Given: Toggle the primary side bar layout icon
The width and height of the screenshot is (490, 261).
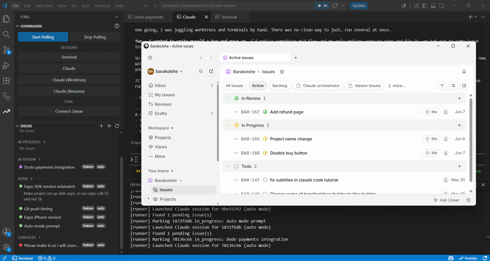Looking at the screenshot, I should pos(425,6).
